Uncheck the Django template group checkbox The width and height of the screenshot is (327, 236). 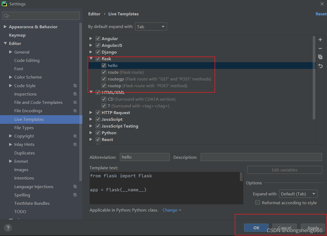pos(98,52)
